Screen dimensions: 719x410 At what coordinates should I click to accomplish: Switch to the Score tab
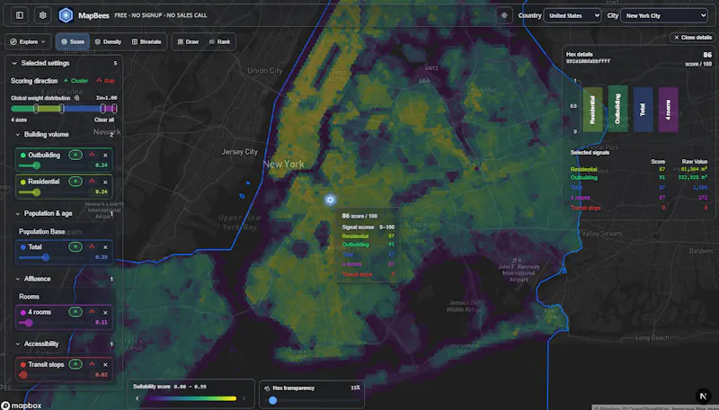coord(73,41)
